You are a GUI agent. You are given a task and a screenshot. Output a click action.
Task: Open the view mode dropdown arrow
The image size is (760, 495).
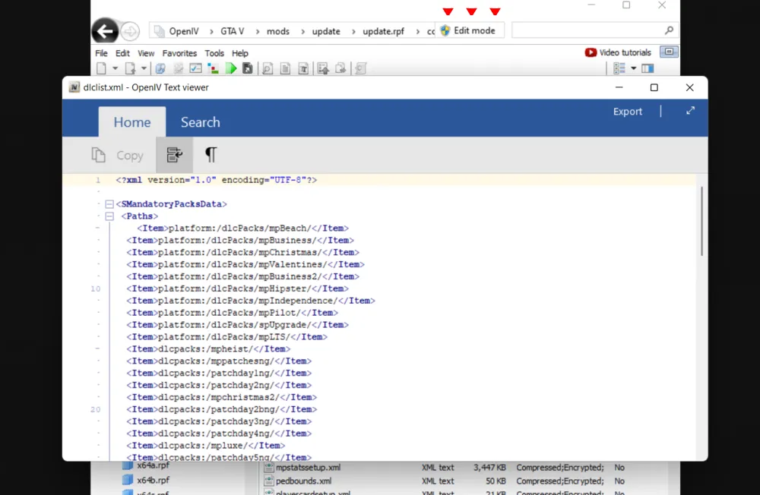click(x=634, y=68)
